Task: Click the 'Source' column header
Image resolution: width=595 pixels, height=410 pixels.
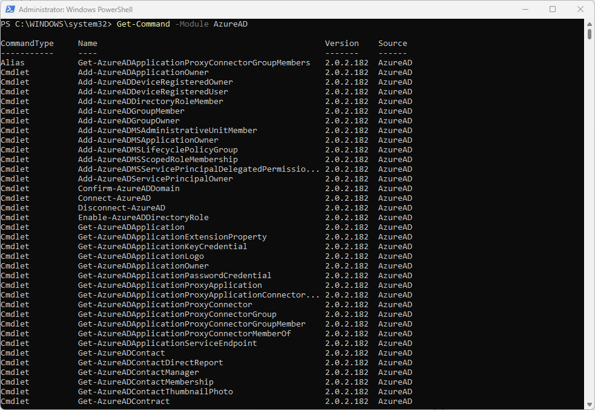Action: tap(392, 44)
